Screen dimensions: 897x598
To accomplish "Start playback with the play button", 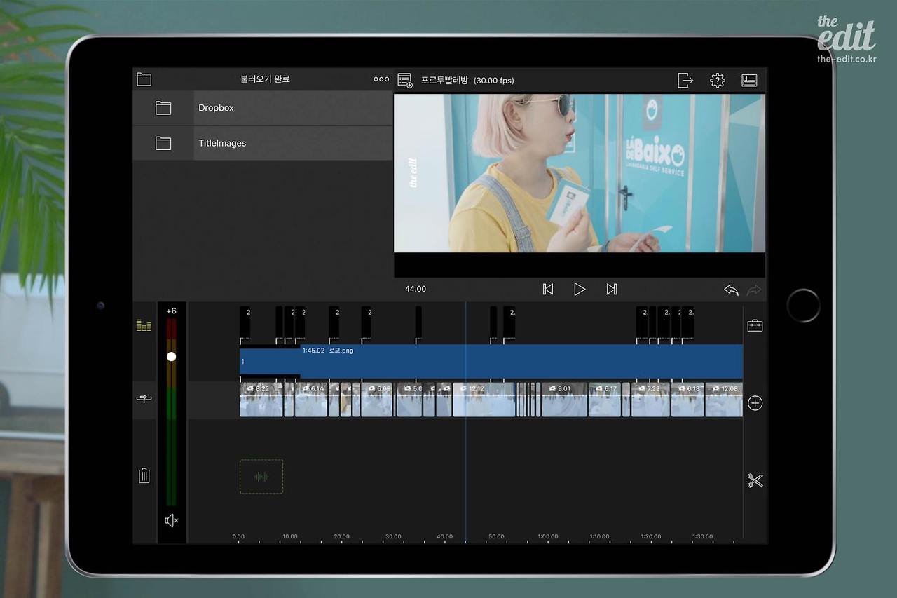I will pos(580,289).
